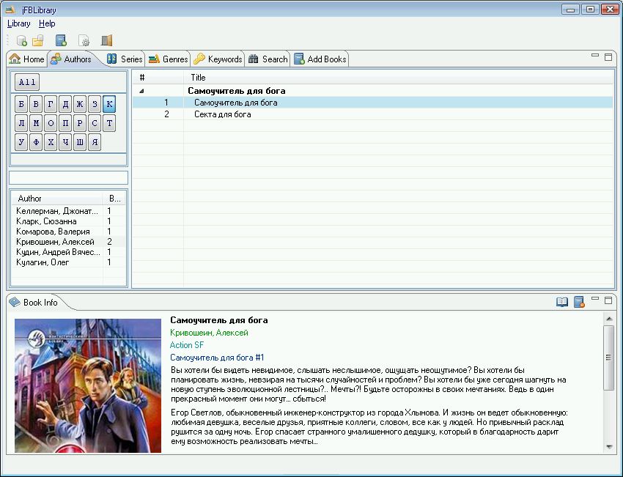This screenshot has height=477, width=623.
Task: Maximize the Book Info panel
Action: (608, 300)
